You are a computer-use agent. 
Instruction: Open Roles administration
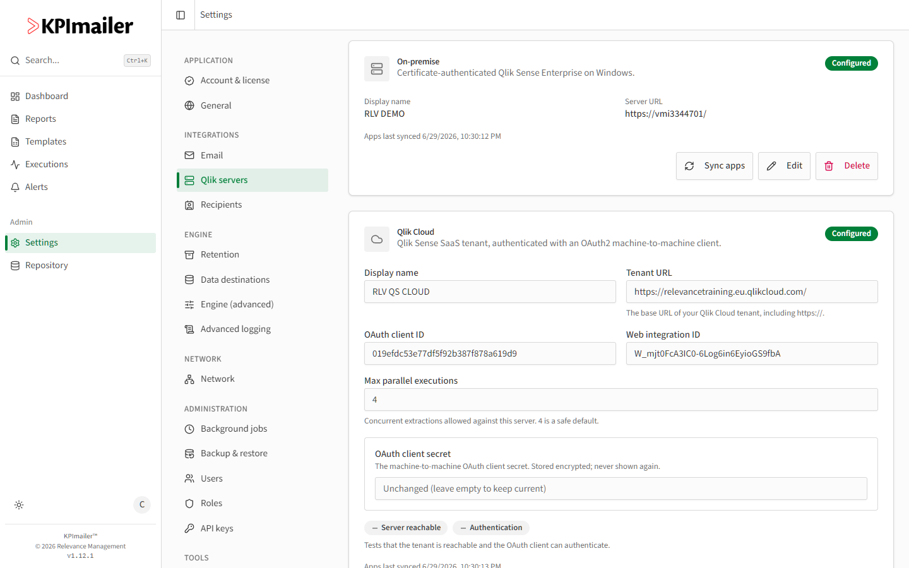click(x=252, y=504)
